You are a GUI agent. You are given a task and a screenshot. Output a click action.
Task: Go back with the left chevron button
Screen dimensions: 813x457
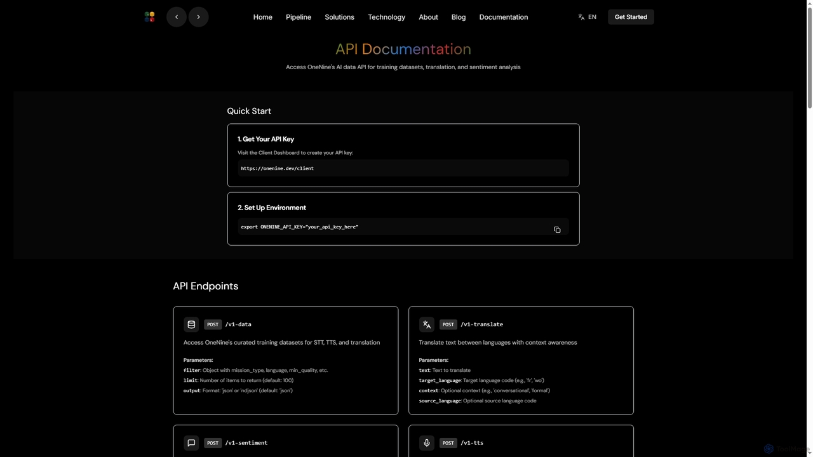pyautogui.click(x=177, y=17)
